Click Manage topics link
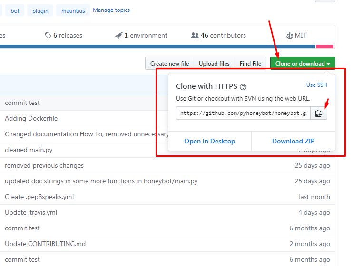Viewport: 353px width, 266px height. coord(111,10)
